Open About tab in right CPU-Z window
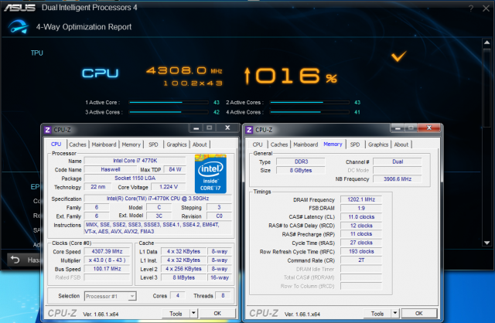 coord(401,144)
